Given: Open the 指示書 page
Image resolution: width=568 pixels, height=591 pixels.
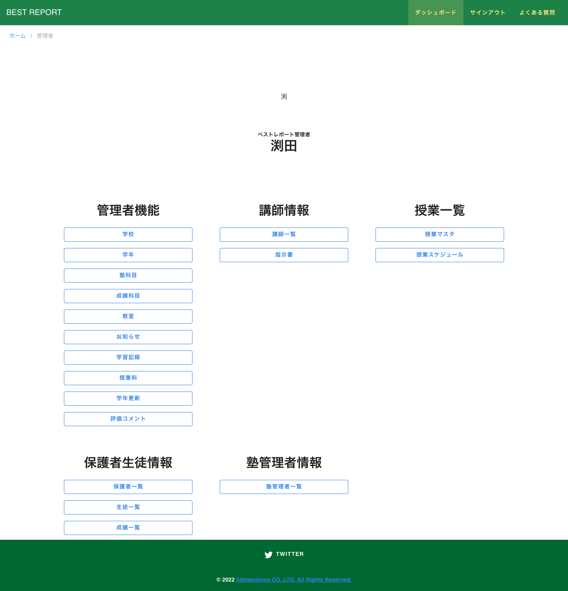Looking at the screenshot, I should [x=284, y=255].
